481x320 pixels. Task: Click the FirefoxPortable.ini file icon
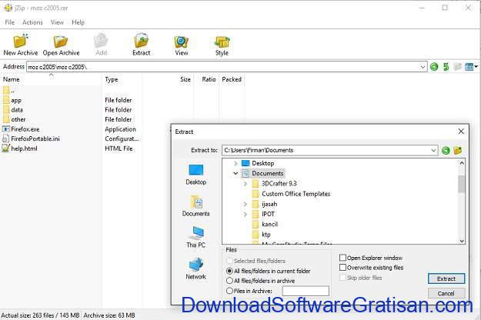pyautogui.click(x=6, y=138)
